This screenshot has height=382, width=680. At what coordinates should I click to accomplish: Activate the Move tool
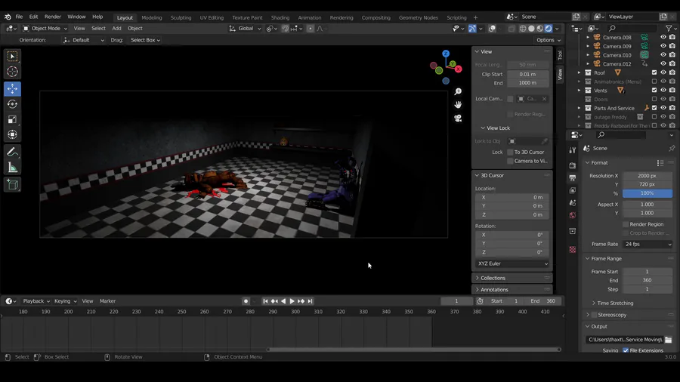[x=12, y=89]
